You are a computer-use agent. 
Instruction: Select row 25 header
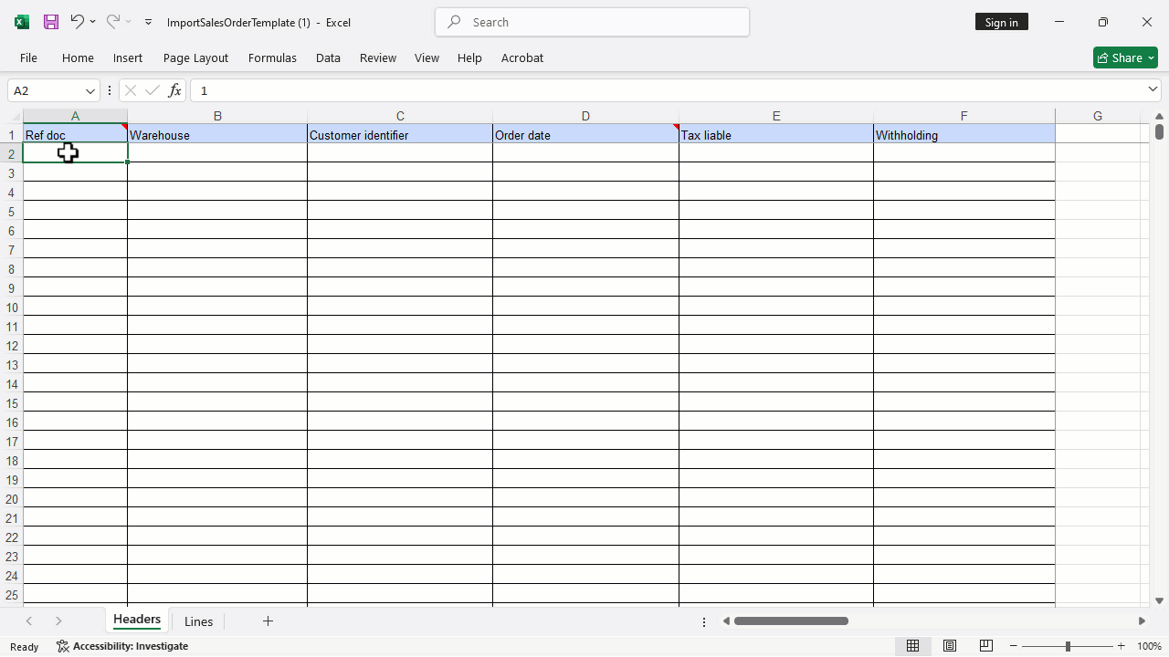(x=12, y=595)
